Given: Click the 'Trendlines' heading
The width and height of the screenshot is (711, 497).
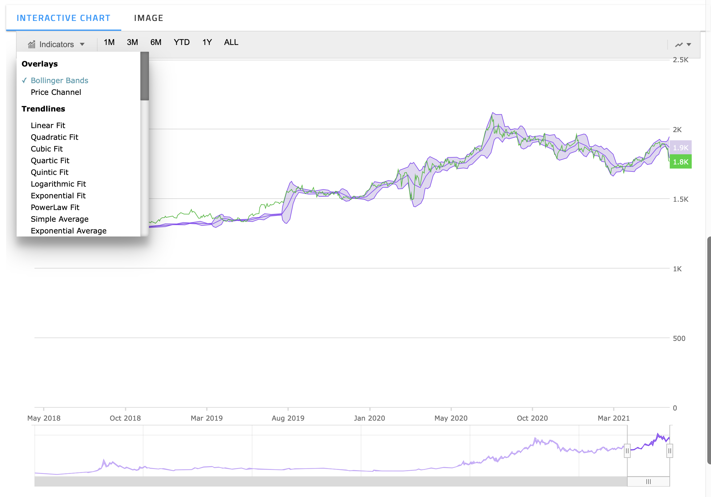Looking at the screenshot, I should [43, 109].
